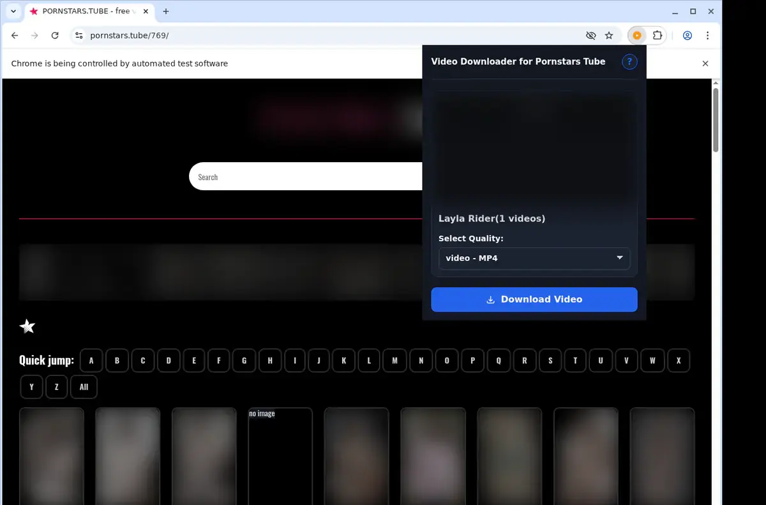Jump to letter W
766x505 pixels.
652,361
